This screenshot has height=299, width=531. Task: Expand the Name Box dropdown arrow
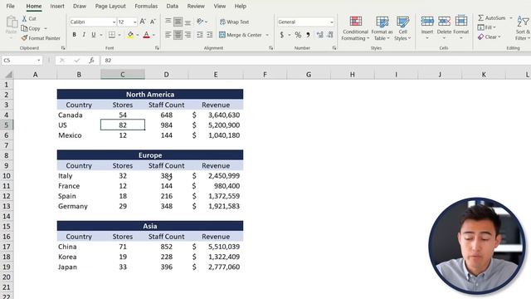(39, 61)
